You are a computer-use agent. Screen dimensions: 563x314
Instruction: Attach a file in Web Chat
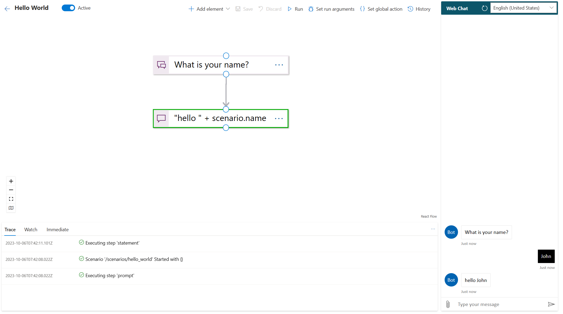pyautogui.click(x=448, y=304)
